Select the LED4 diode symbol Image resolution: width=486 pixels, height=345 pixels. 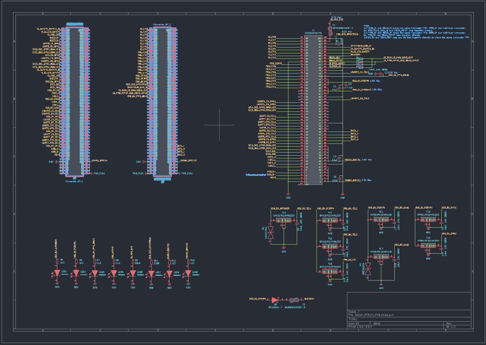click(114, 273)
